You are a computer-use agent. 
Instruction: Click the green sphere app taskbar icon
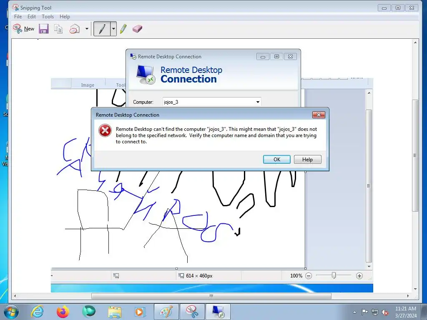point(89,312)
